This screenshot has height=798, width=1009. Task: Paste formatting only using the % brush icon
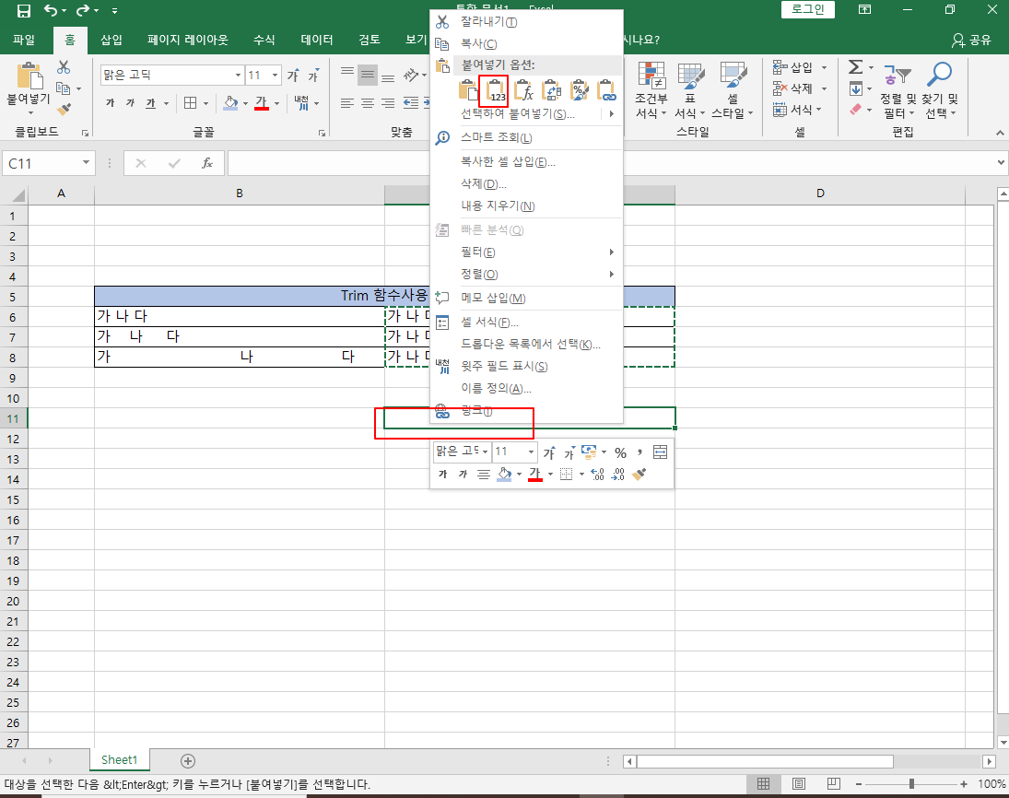[580, 90]
